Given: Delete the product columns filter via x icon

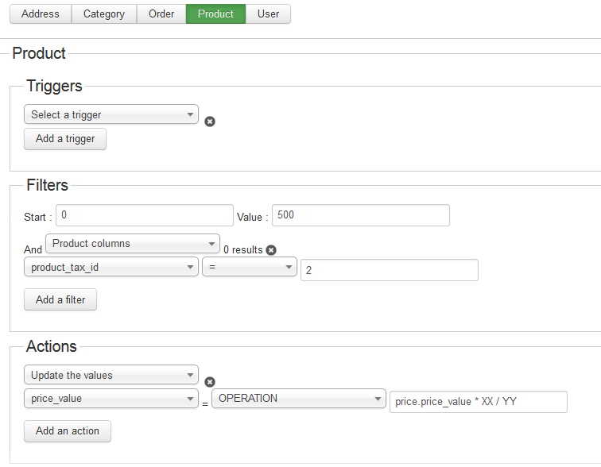Looking at the screenshot, I should pos(271,250).
